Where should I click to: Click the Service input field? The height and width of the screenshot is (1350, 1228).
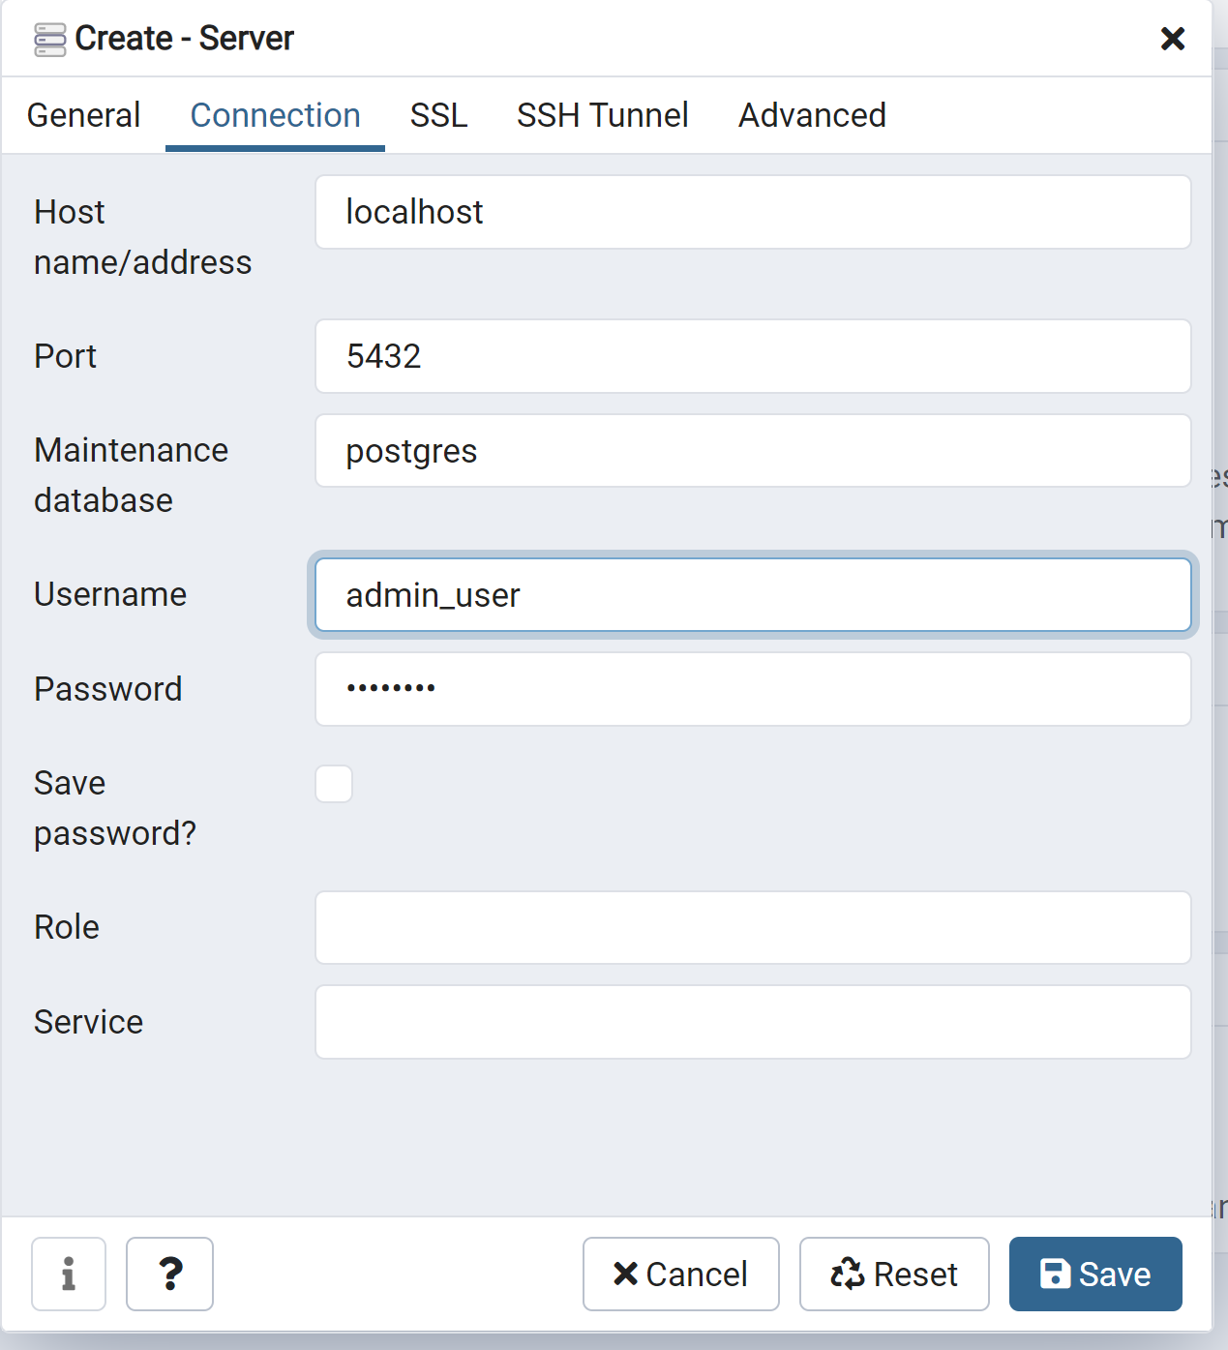[x=753, y=1022]
